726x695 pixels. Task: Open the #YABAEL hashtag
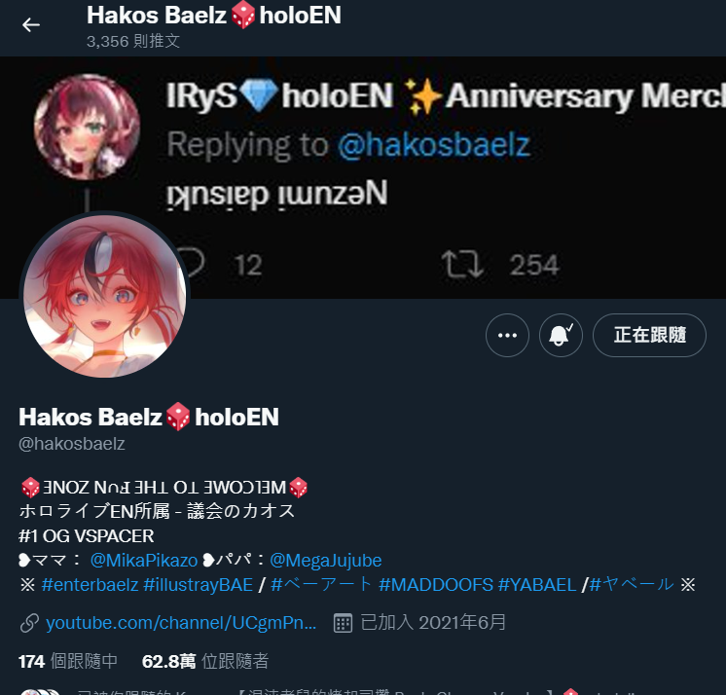coord(537,585)
